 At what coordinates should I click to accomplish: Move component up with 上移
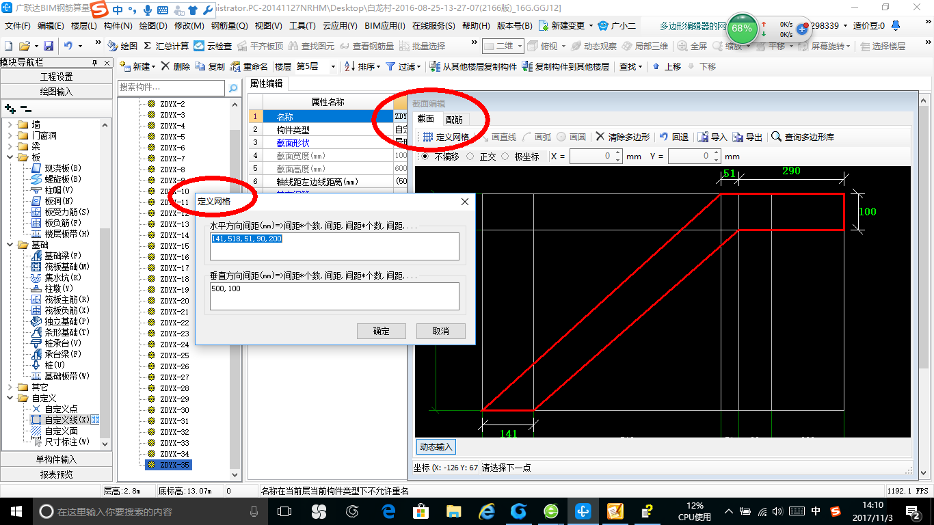tap(667, 66)
